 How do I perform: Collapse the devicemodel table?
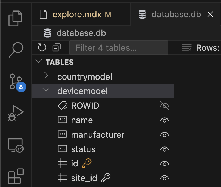coord(46,90)
